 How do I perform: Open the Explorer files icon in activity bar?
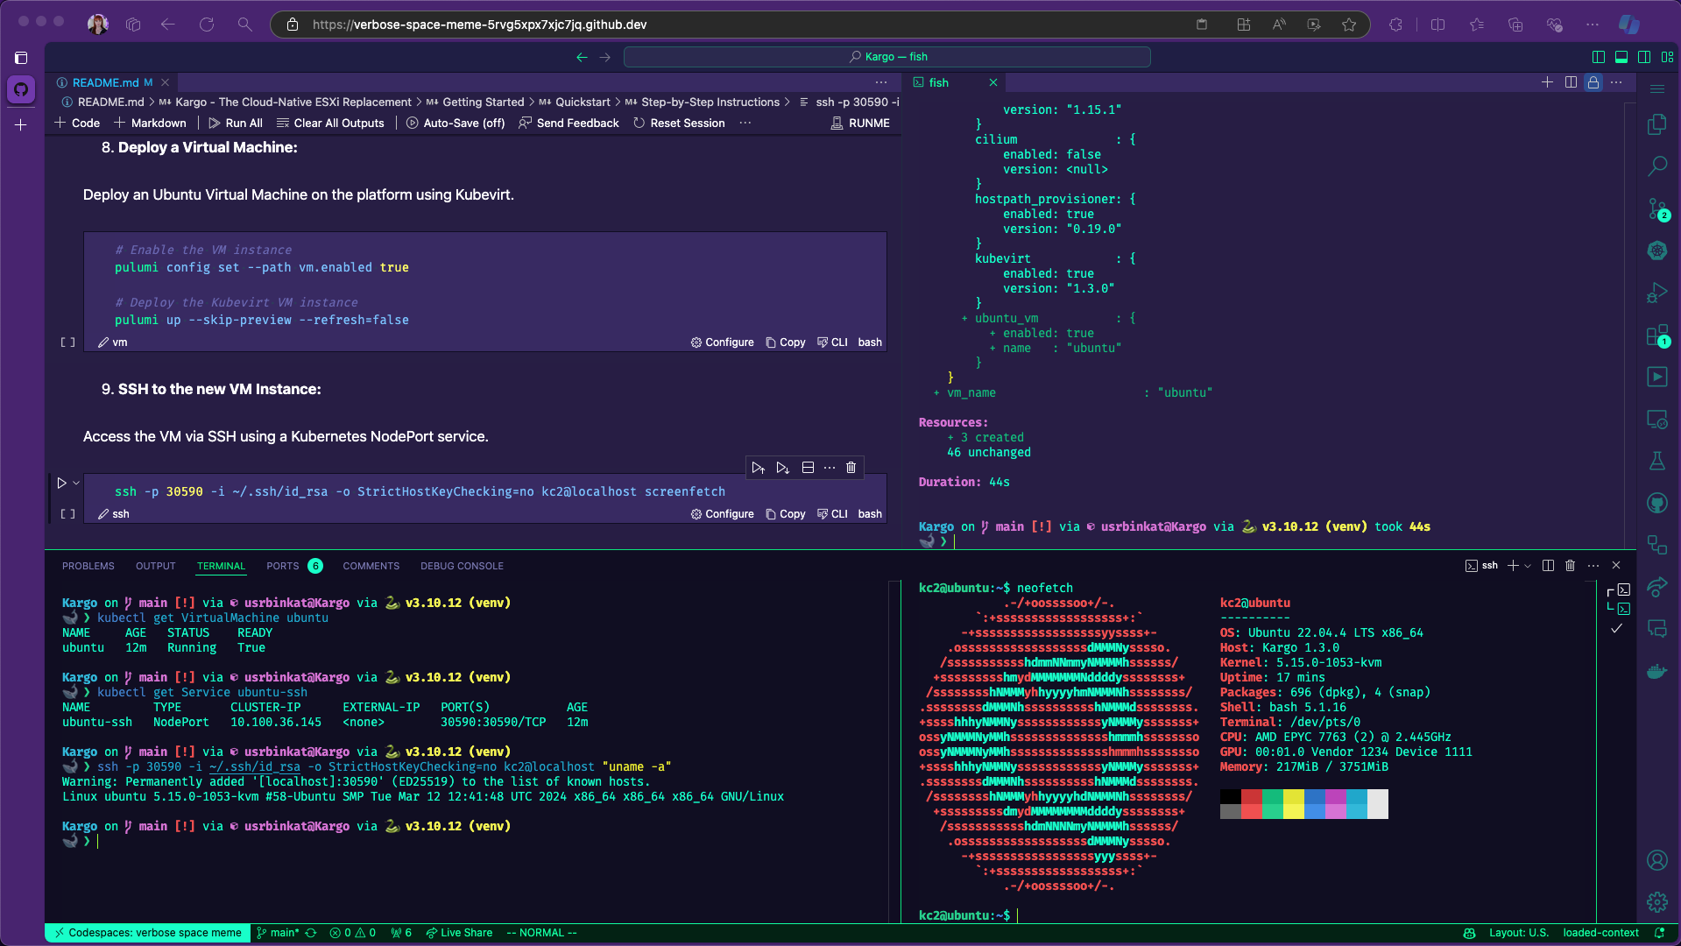tap(1656, 124)
